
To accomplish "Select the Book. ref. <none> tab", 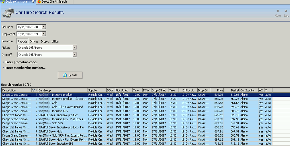I will 17,2.
